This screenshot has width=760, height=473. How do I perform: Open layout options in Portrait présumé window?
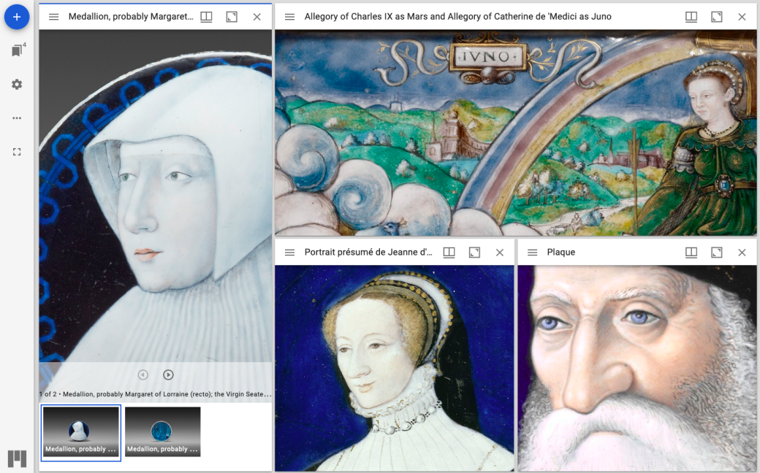pos(449,253)
